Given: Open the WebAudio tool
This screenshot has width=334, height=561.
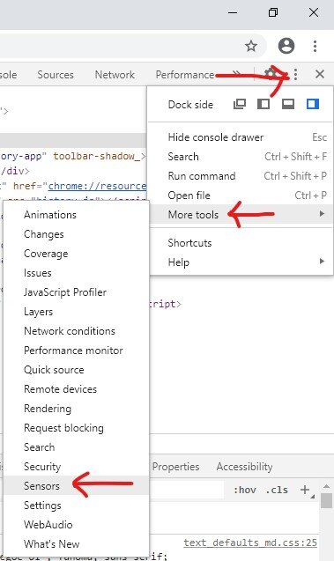Looking at the screenshot, I should 76,525.
